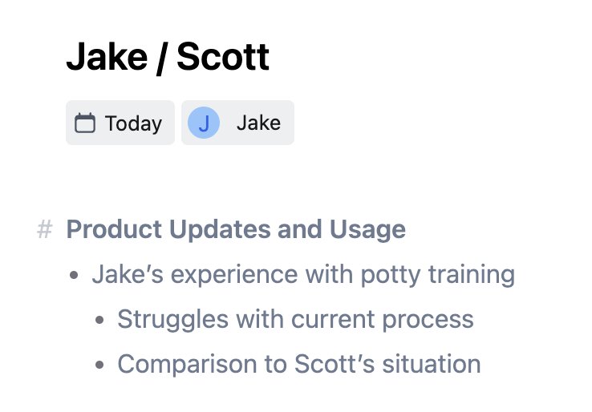This screenshot has height=412, width=592.
Task: Select the bullet dot beside Comparison line
Action: click(x=99, y=365)
